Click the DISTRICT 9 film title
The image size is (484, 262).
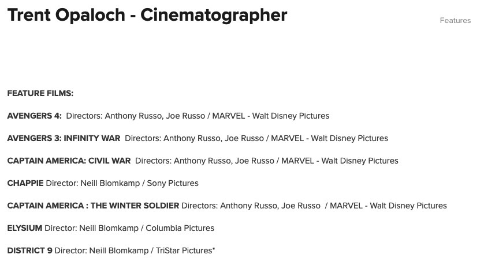pos(30,250)
